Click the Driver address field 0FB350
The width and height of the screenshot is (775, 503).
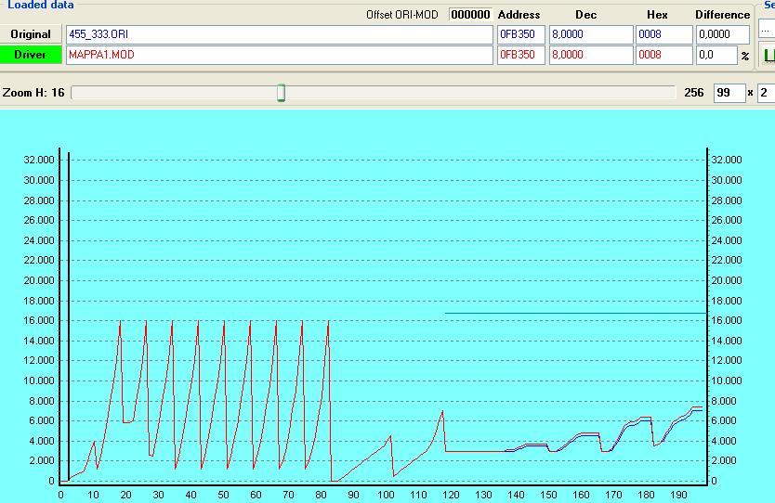tap(521, 55)
